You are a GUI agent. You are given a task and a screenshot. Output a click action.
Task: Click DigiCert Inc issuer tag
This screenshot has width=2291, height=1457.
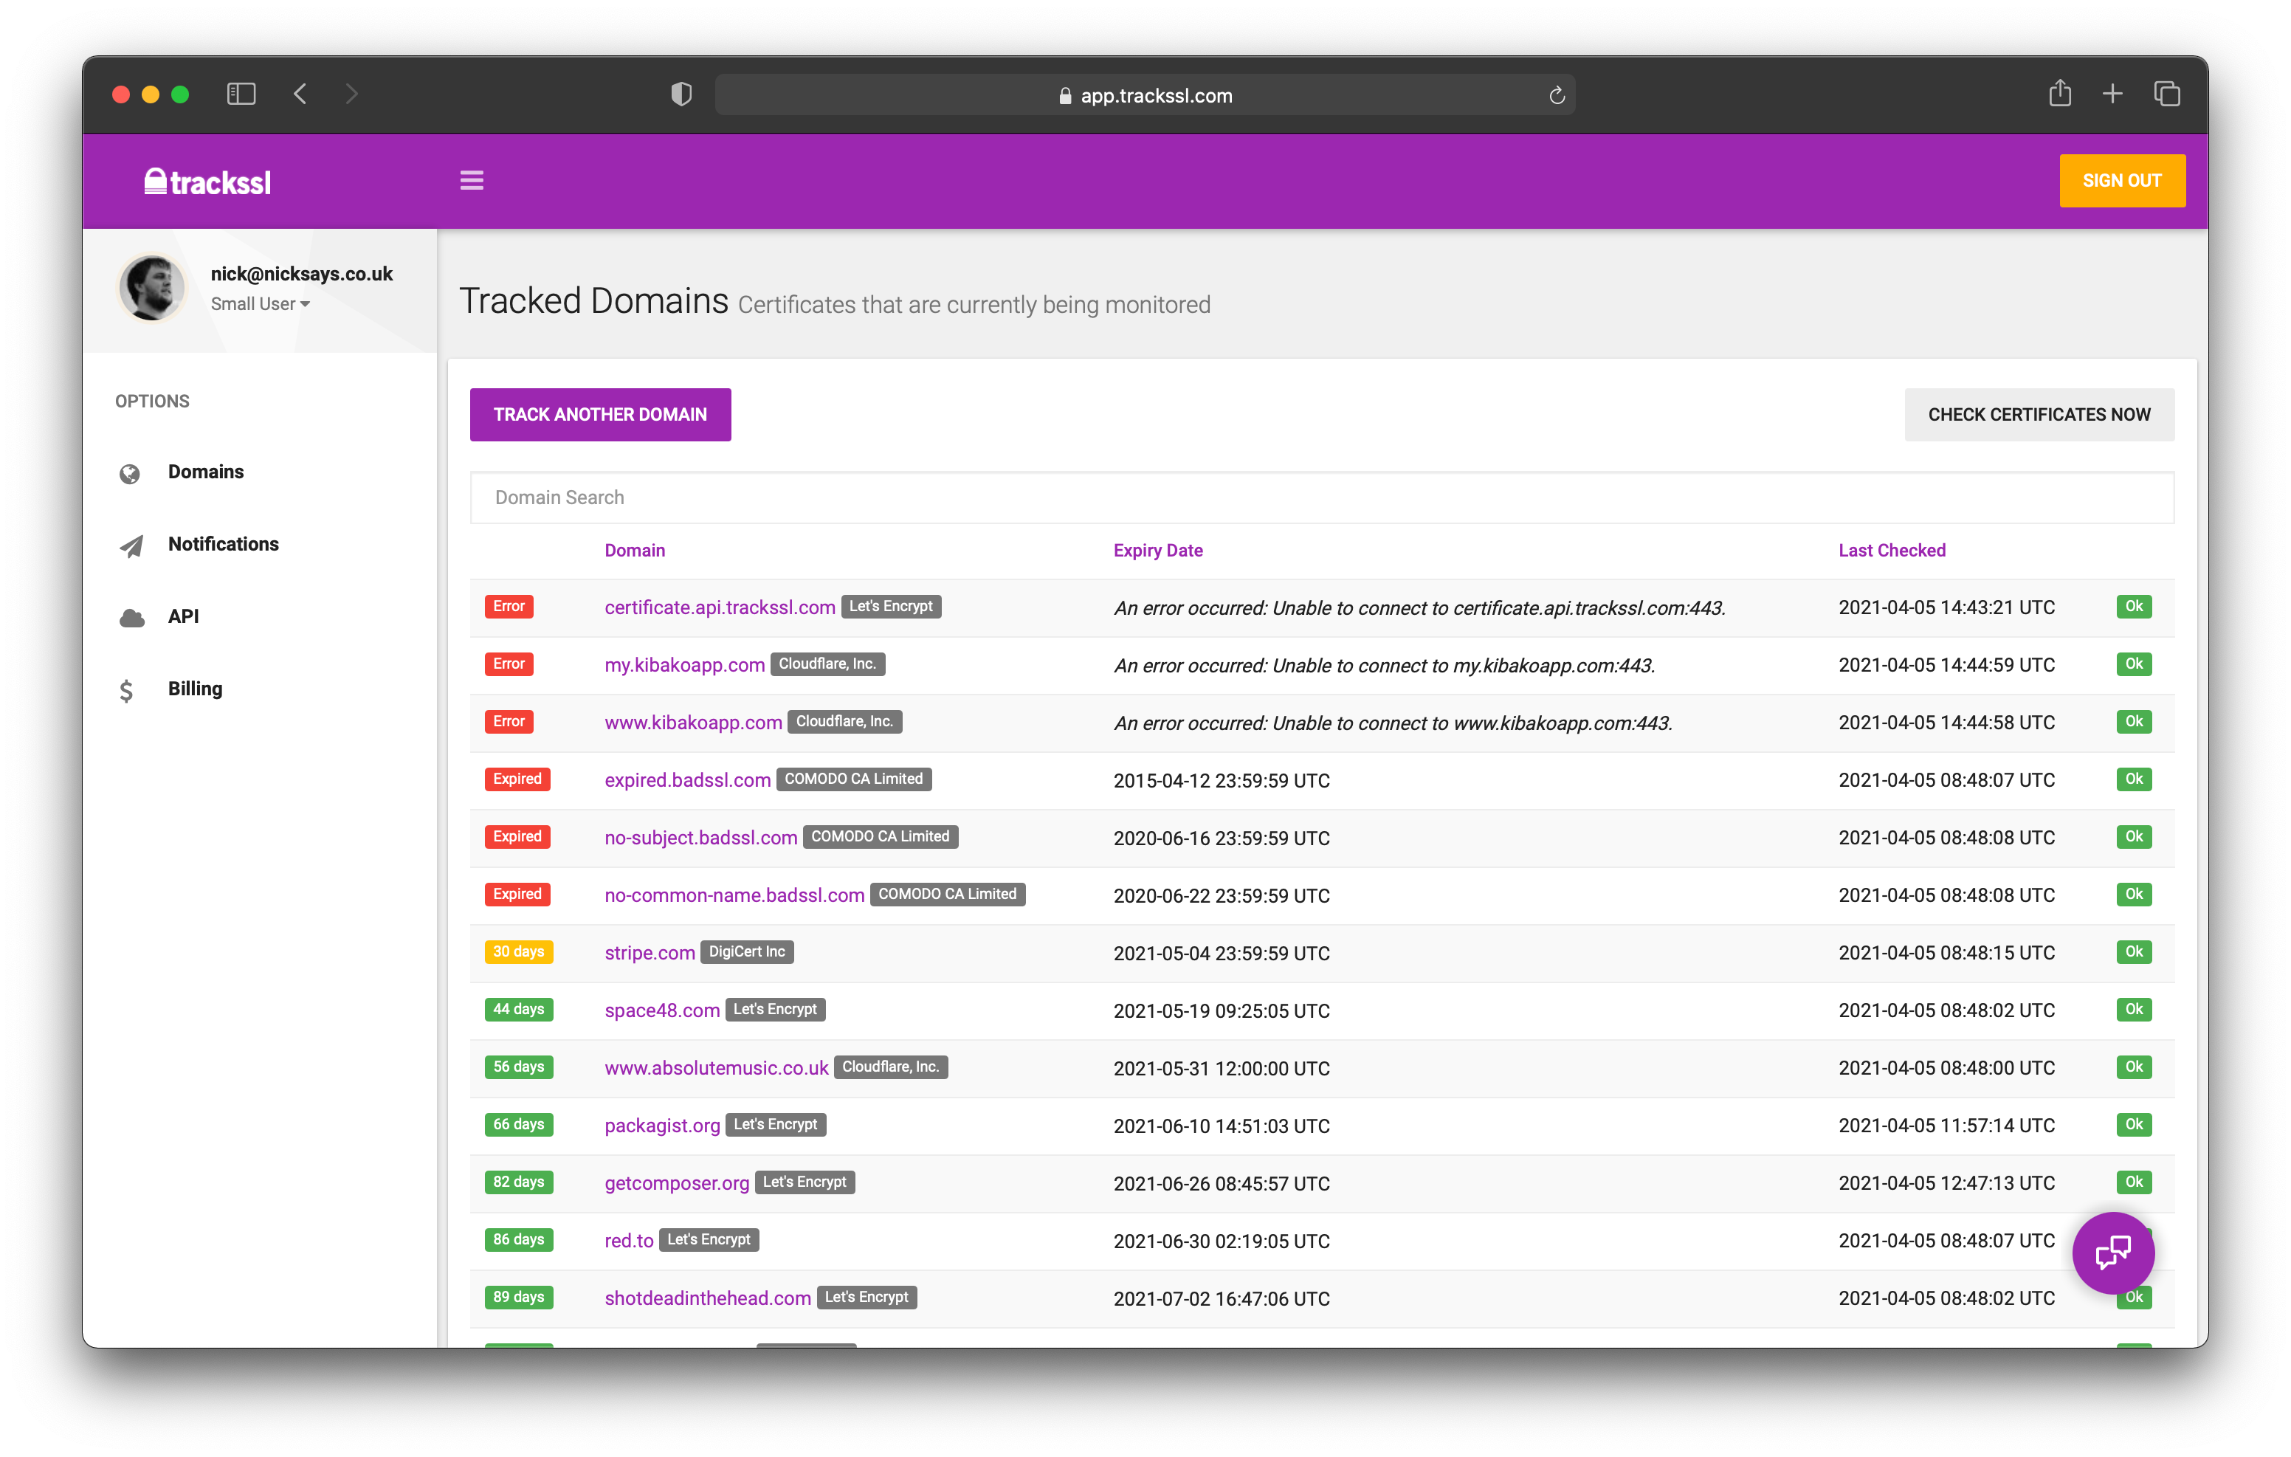[747, 951]
